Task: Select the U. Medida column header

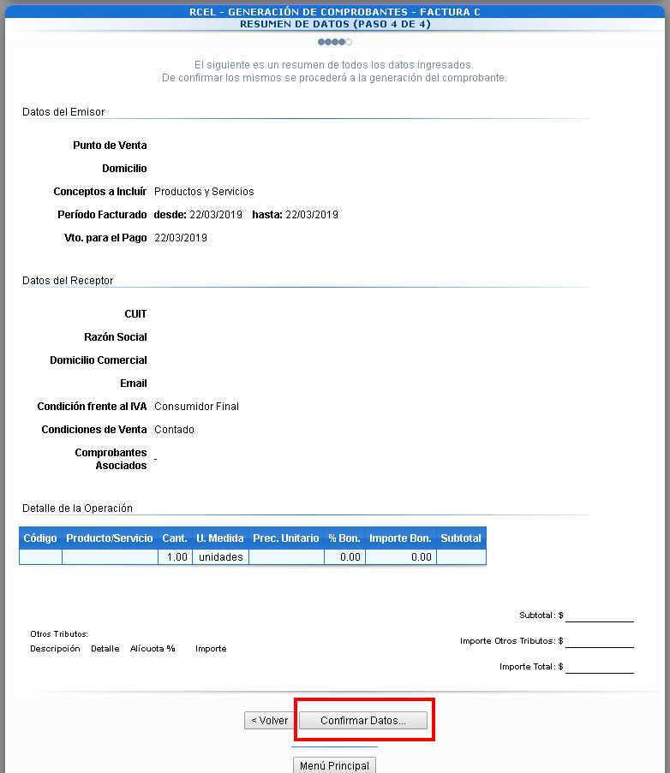Action: [220, 538]
